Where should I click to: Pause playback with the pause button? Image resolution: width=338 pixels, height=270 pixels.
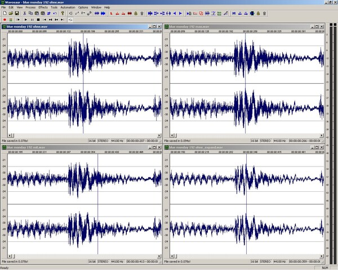point(32,20)
